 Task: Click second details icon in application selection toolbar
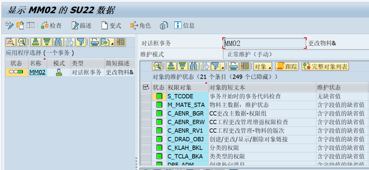(x=22, y=42)
